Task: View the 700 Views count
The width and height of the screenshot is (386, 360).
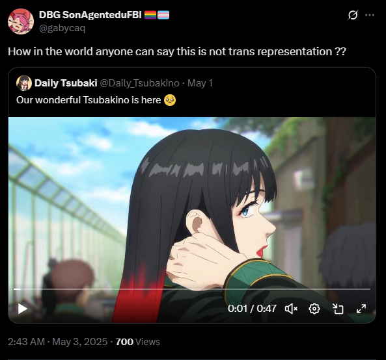Action: coord(138,342)
